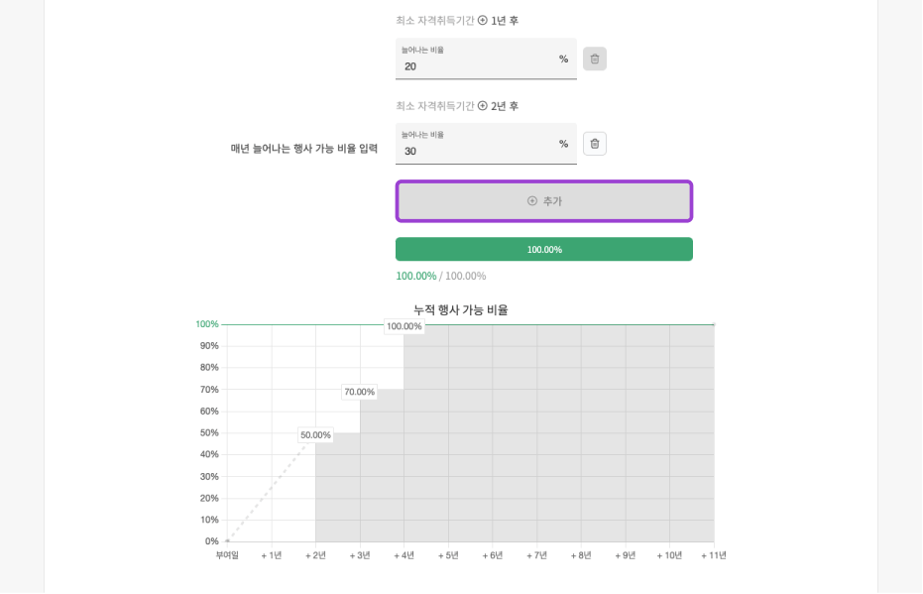
Task: Click the 50.00% marker on the chart
Action: 315,433
